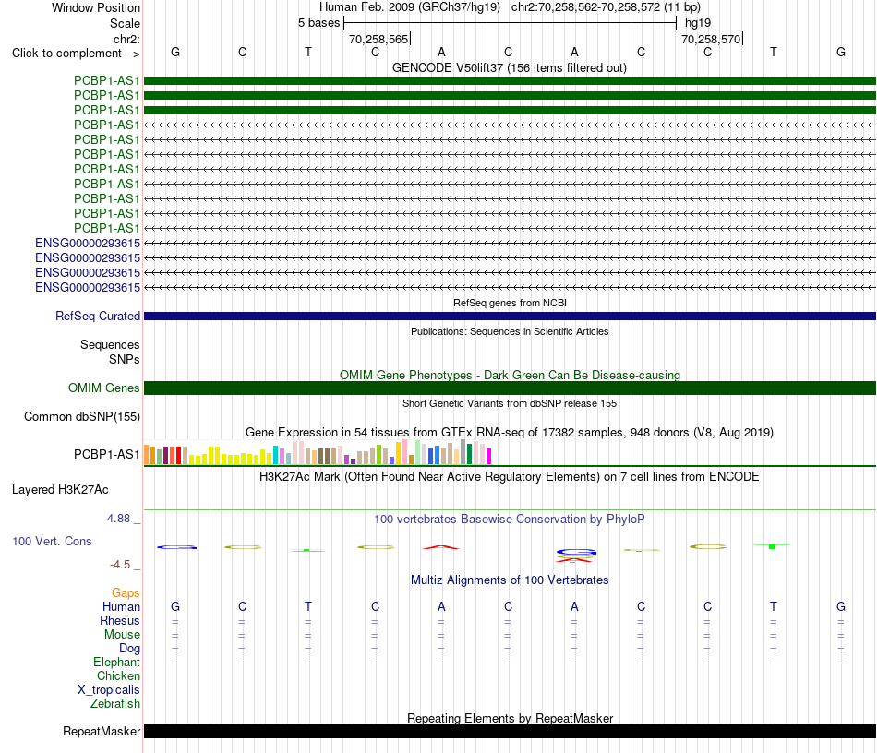Image resolution: width=877 pixels, height=753 pixels.
Task: Click the RepeatMasker side label
Action: (102, 731)
